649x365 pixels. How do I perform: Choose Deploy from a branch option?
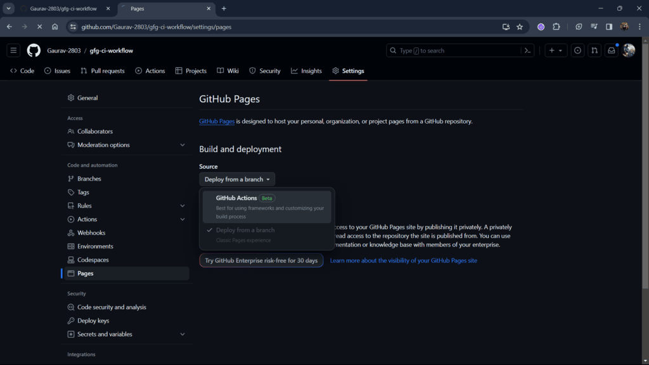(x=267, y=234)
